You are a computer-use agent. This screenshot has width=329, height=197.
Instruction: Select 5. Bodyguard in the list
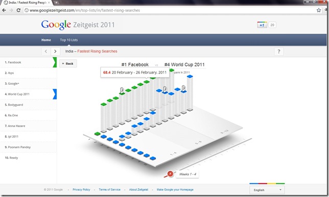tap(28, 105)
